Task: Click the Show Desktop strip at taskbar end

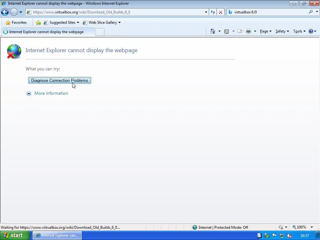Action: pos(318,236)
